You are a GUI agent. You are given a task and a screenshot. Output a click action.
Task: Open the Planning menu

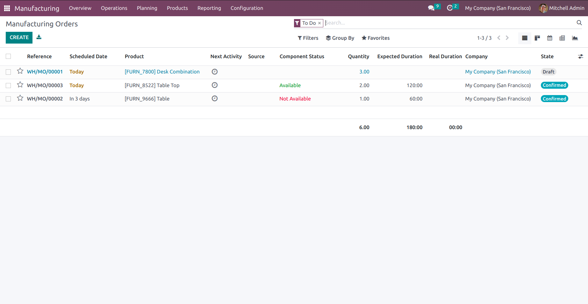[147, 8]
